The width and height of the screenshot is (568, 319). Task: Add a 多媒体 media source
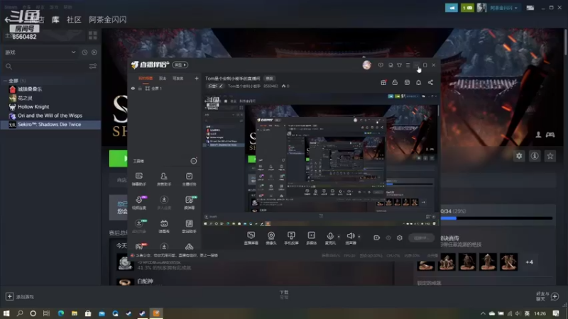pos(312,238)
